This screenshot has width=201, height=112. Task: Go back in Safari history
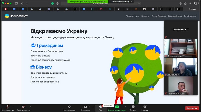pos(22,3)
